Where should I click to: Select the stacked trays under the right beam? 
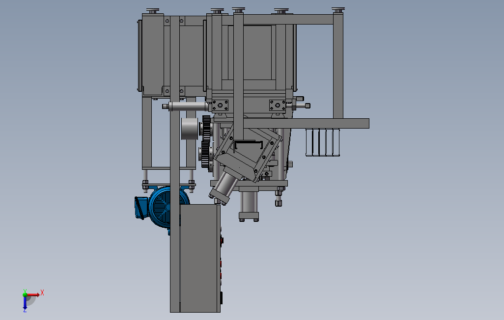pyautogui.click(x=322, y=142)
